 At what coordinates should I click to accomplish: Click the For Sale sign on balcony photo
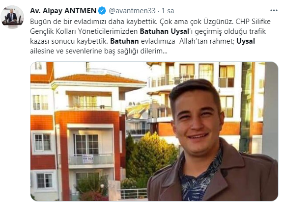point(88,159)
